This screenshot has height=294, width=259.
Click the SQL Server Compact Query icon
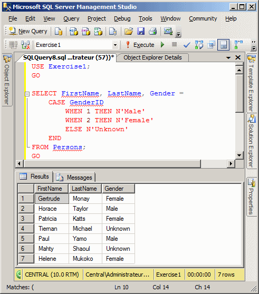(x=113, y=31)
